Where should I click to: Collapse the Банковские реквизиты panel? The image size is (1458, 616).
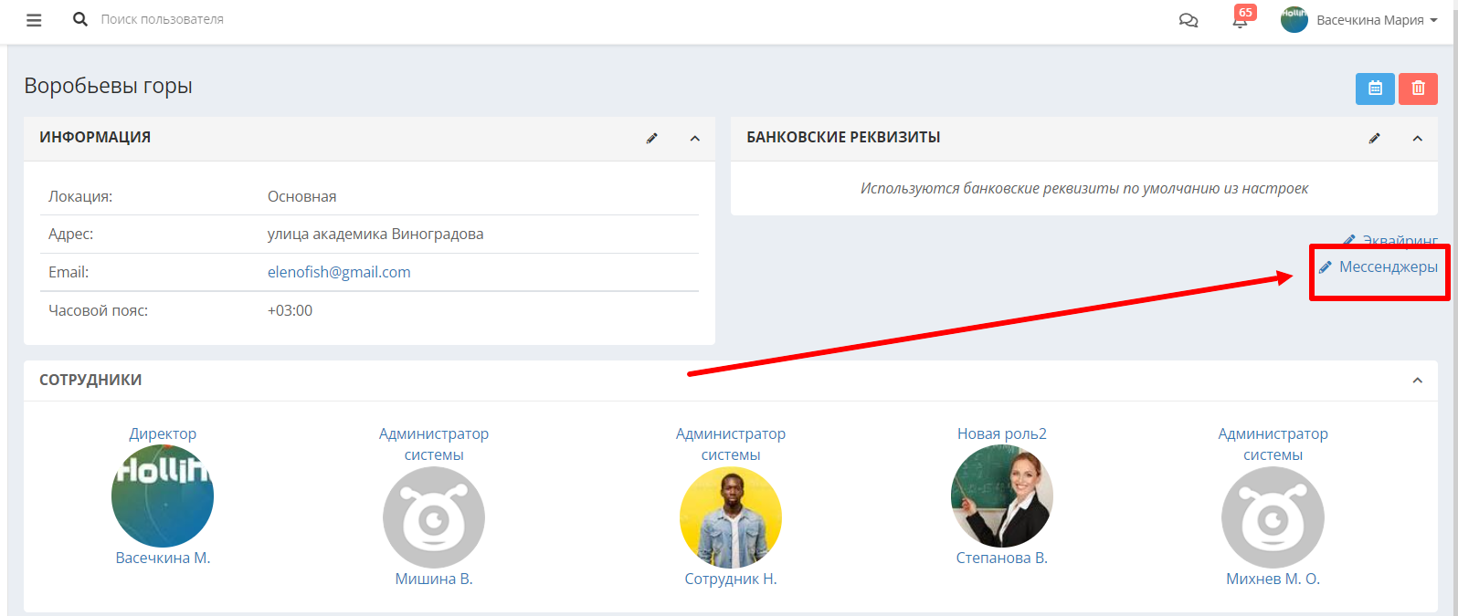pos(1418,139)
